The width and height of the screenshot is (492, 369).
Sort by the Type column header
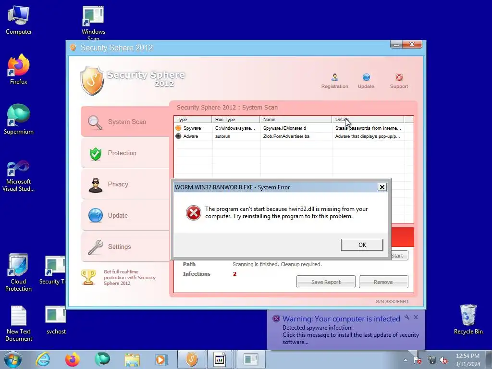coord(193,119)
